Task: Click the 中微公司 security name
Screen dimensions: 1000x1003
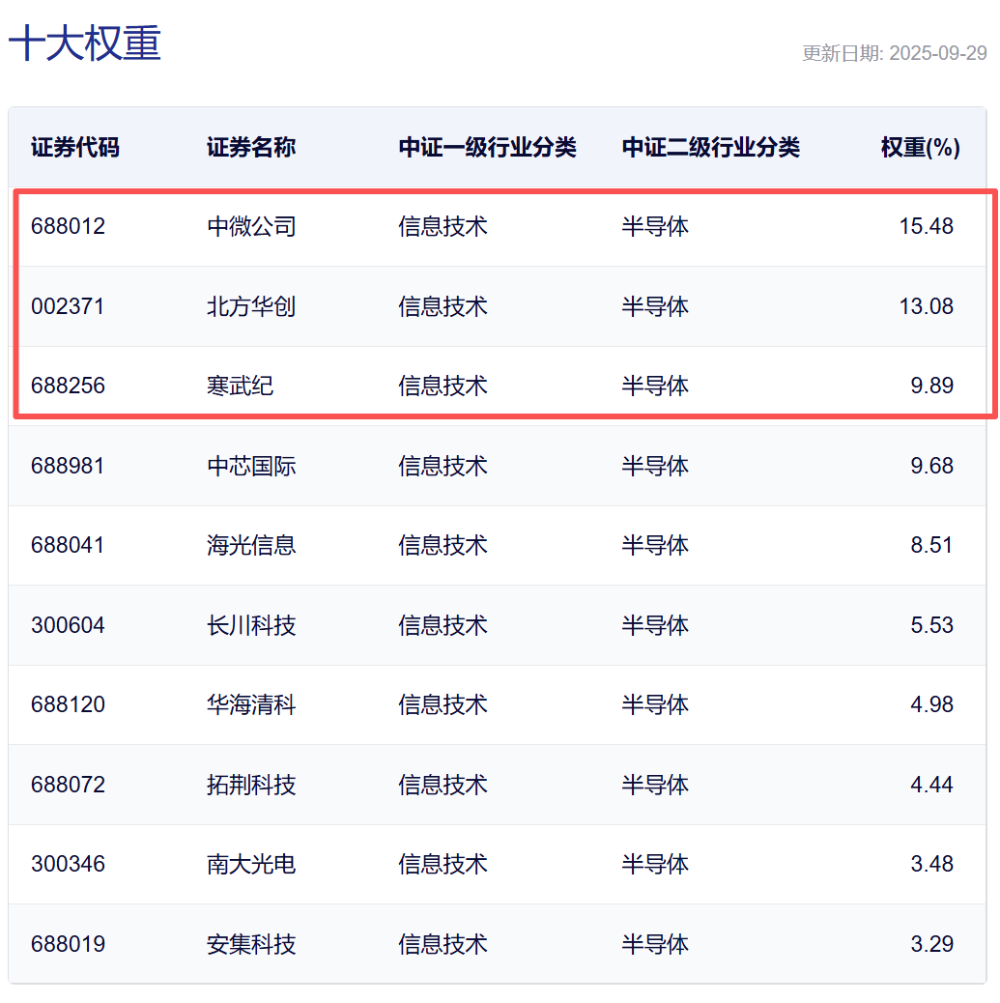Action: tap(251, 227)
